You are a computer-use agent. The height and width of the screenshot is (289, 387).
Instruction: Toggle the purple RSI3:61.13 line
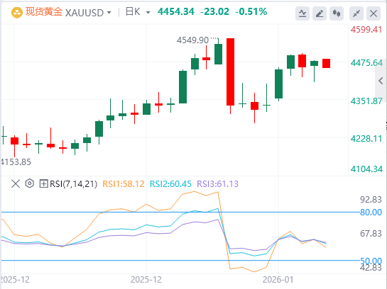(218, 184)
